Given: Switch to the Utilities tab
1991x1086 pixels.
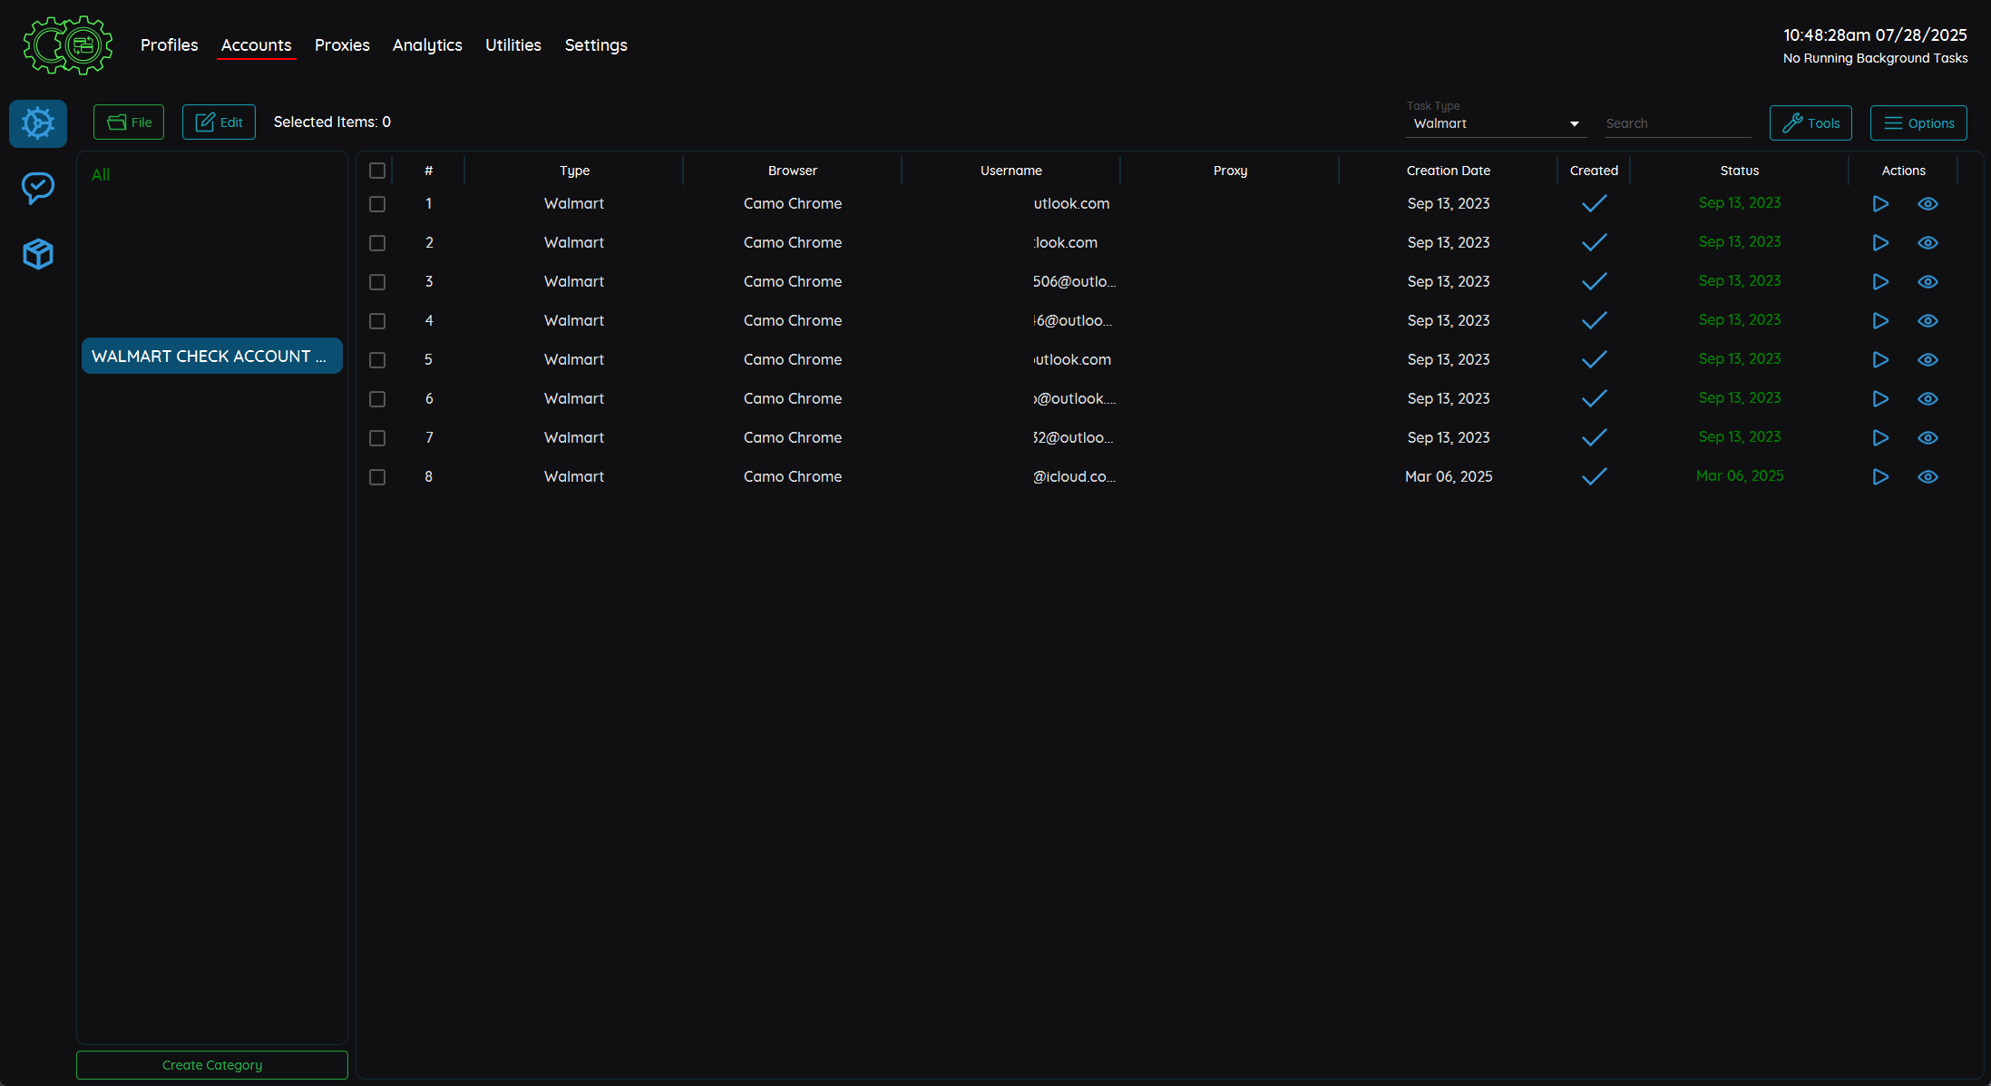Looking at the screenshot, I should tap(513, 45).
